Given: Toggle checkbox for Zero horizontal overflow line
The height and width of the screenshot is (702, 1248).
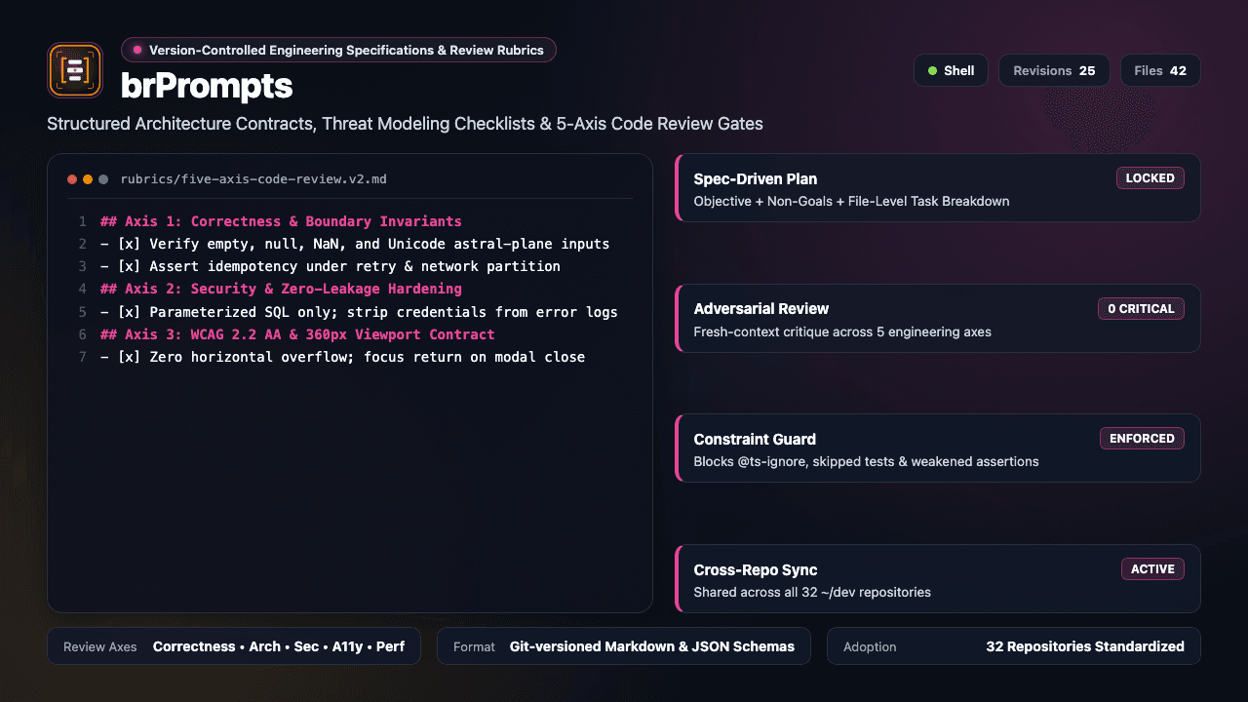Looking at the screenshot, I should (x=129, y=357).
